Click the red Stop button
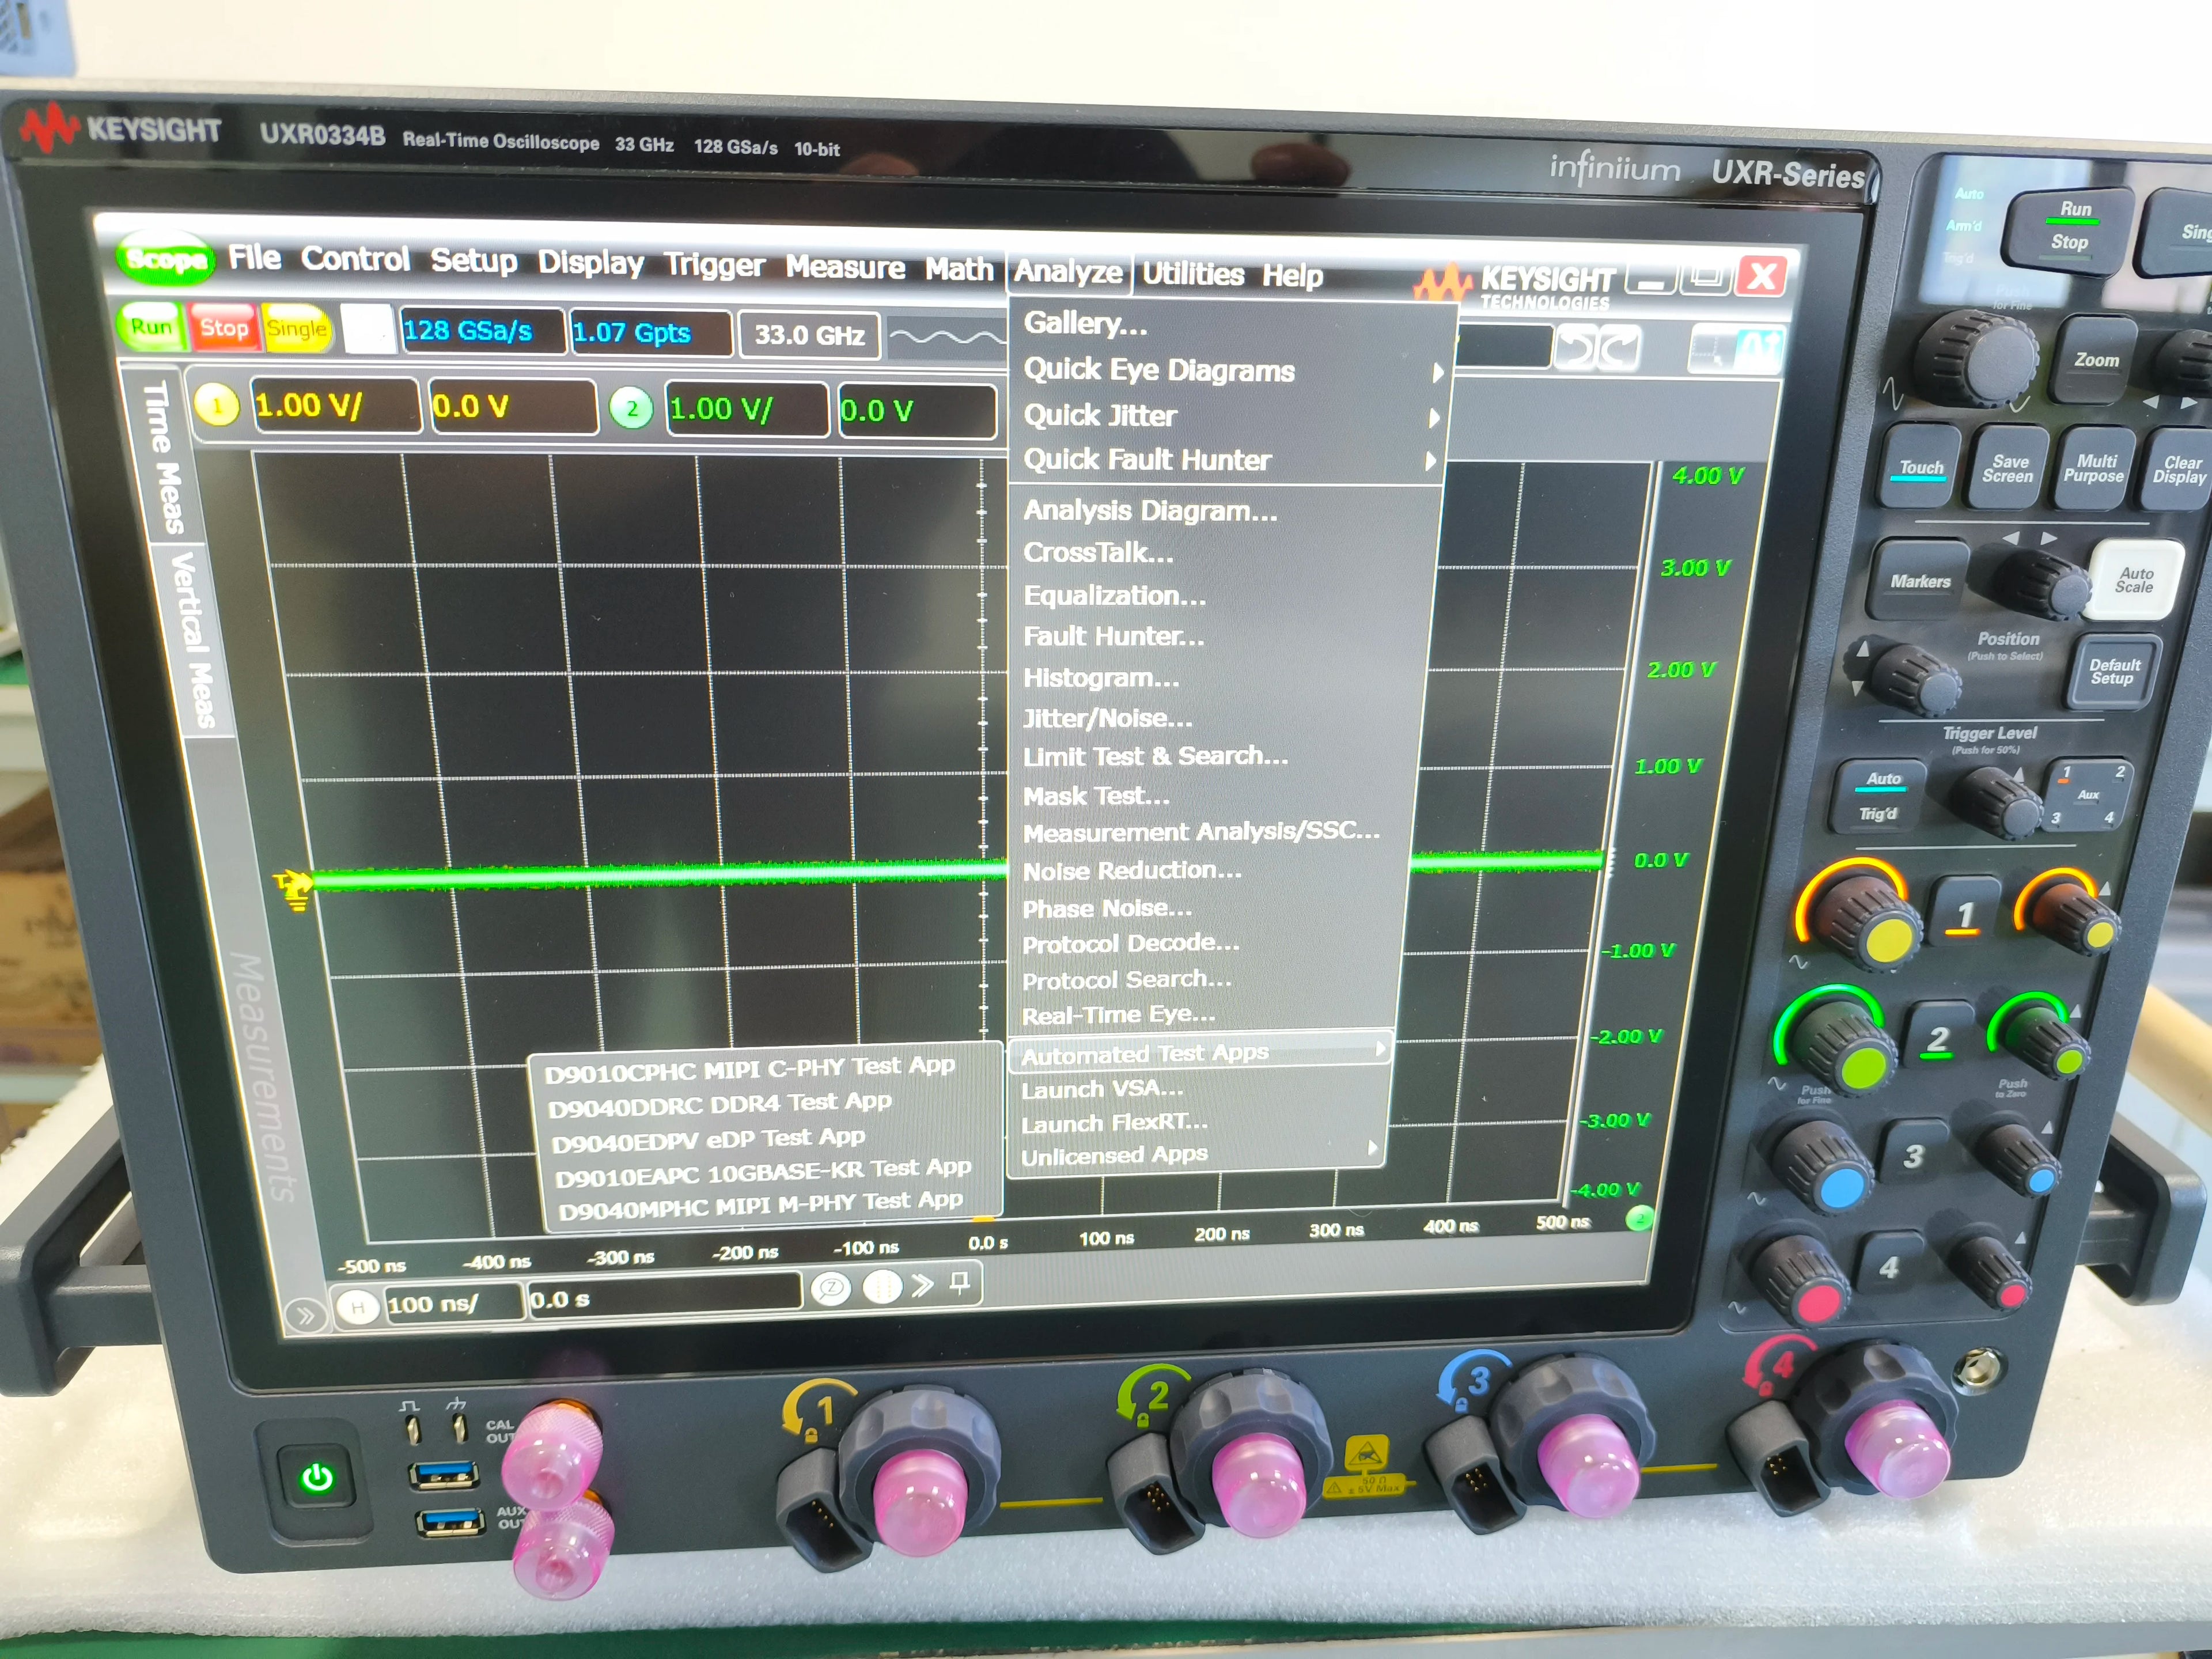Screen dimensions: 2212x1659 [x=224, y=328]
